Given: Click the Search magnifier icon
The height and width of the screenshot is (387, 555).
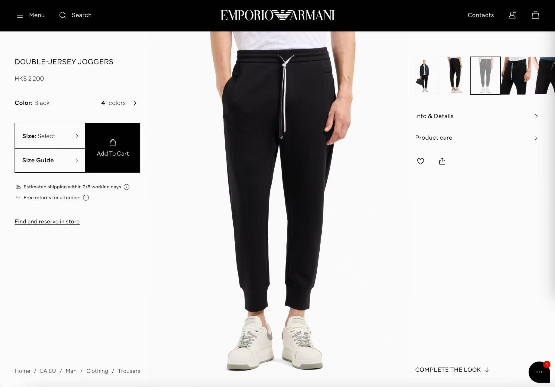Looking at the screenshot, I should tap(63, 15).
